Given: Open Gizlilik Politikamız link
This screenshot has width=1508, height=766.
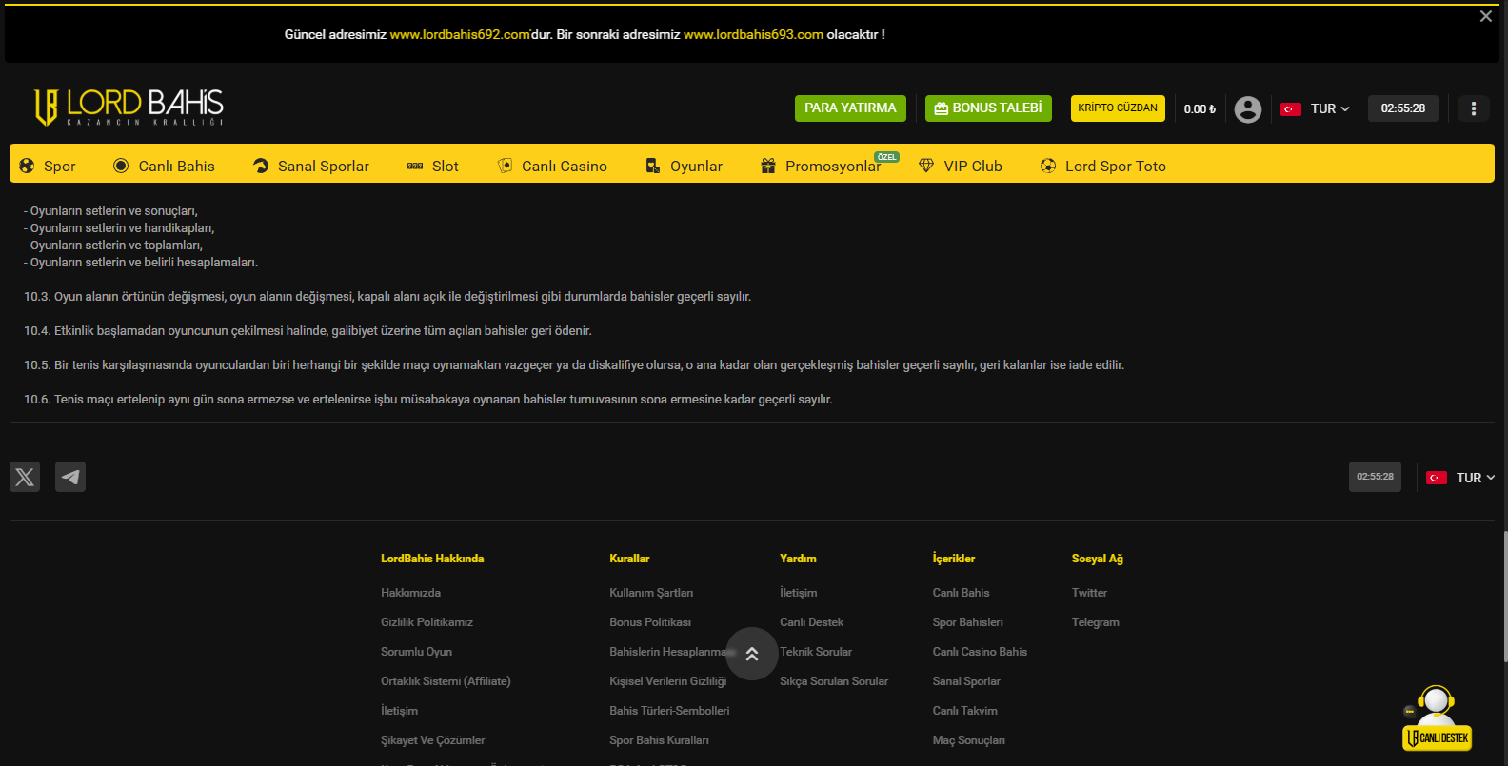Looking at the screenshot, I should (427, 622).
